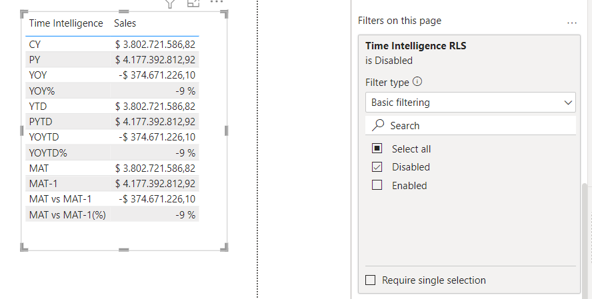Sort by the Time Intelligence column header
This screenshot has width=592, height=299.
point(66,23)
